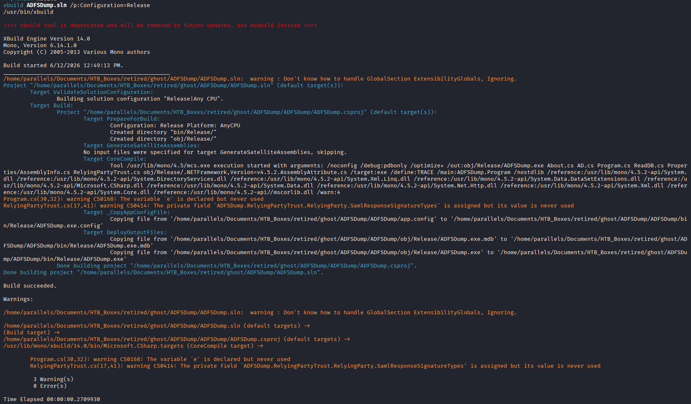Click the "Target GenerateSatelliteAssemblies:" line

[142, 146]
